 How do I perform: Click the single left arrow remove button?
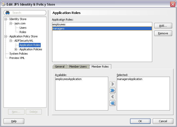[113, 97]
